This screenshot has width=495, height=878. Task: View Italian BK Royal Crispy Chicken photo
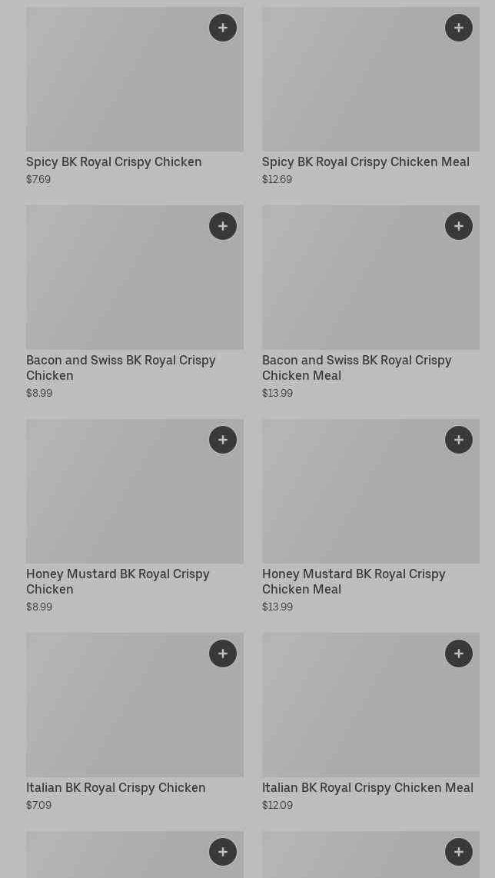click(x=135, y=704)
